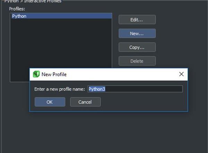Click the New Profile title text

point(54,74)
